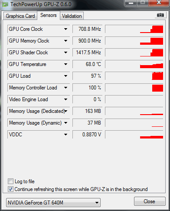Click the Close button
170x211 pixels.
pos(150,201)
